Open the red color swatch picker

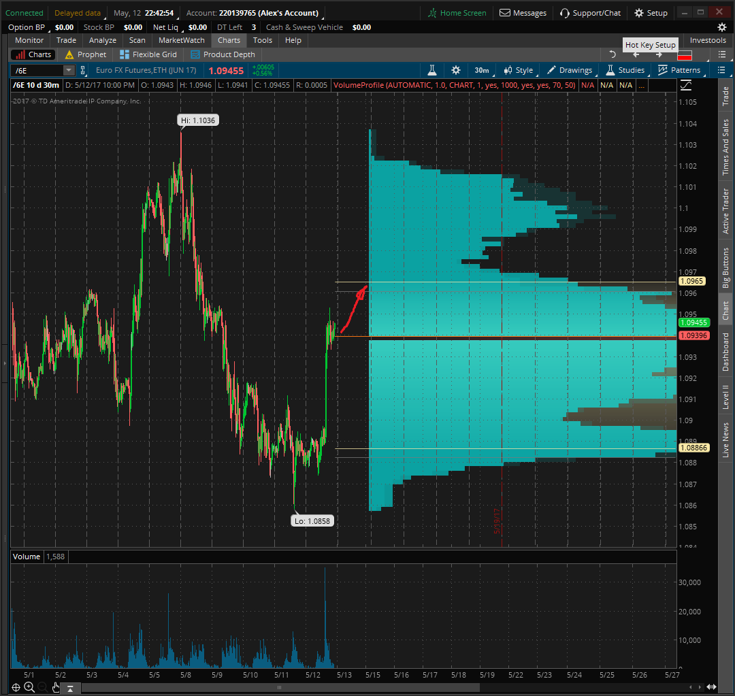click(685, 55)
